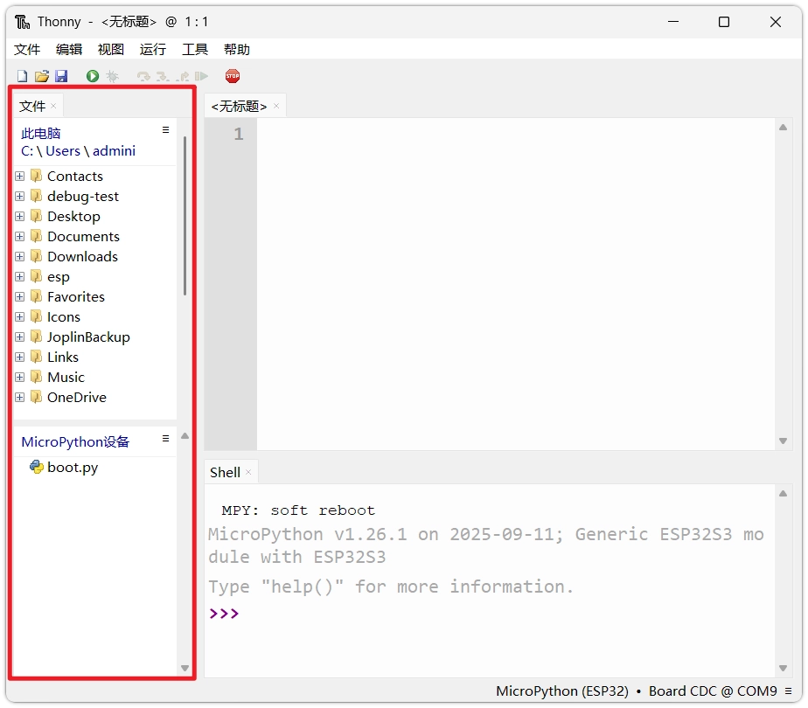Expand the Downloads folder node

point(19,257)
